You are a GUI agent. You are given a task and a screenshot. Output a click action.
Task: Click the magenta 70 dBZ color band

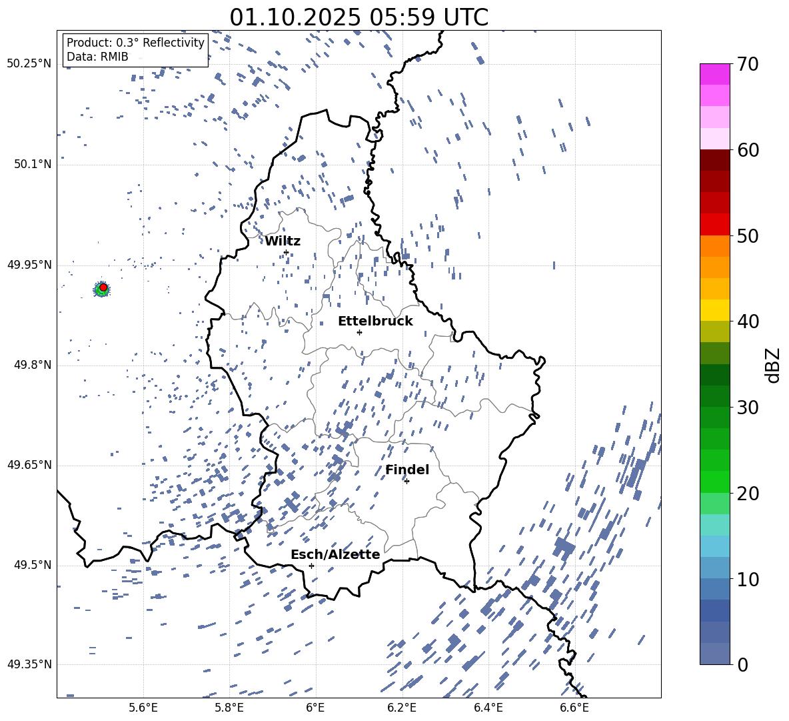pos(714,74)
